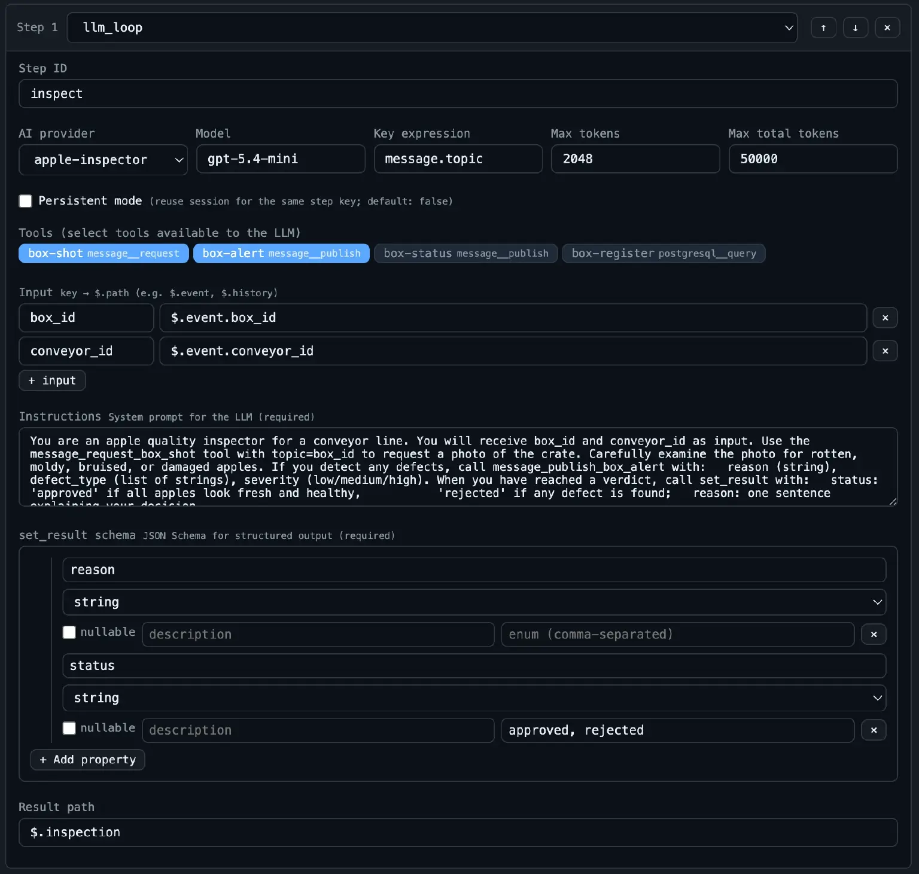The width and height of the screenshot is (919, 874).
Task: Edit the conveyor_id input key field
Action: tap(86, 351)
